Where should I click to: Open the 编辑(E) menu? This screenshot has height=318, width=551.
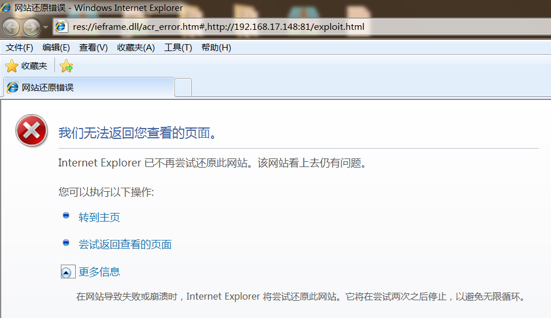(56, 48)
